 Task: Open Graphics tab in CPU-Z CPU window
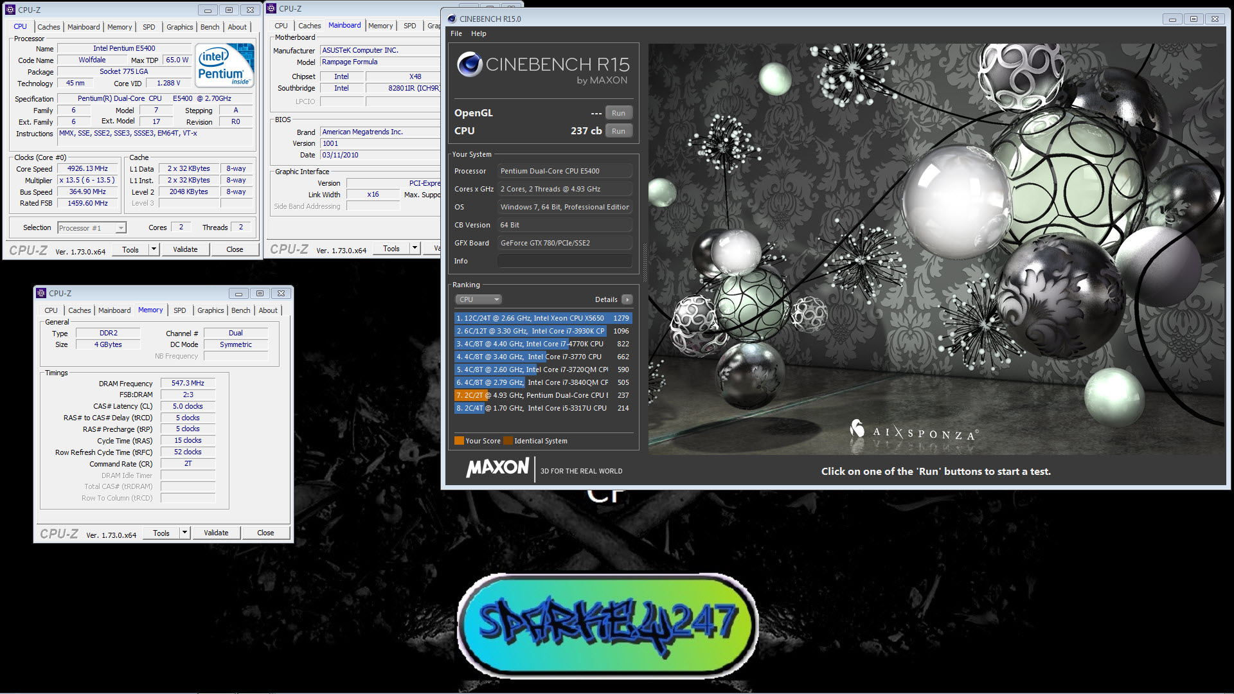180,27
